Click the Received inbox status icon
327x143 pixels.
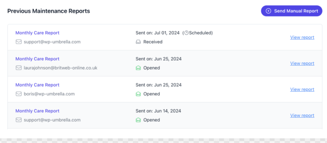138,42
